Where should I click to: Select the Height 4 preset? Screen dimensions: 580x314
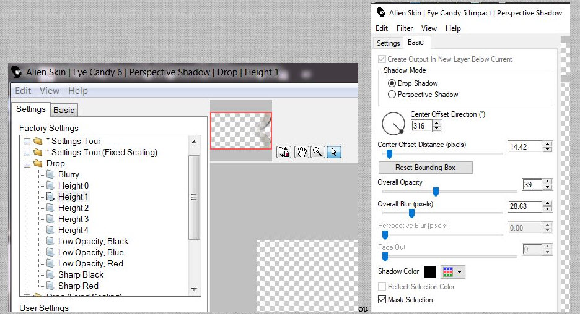pos(73,230)
